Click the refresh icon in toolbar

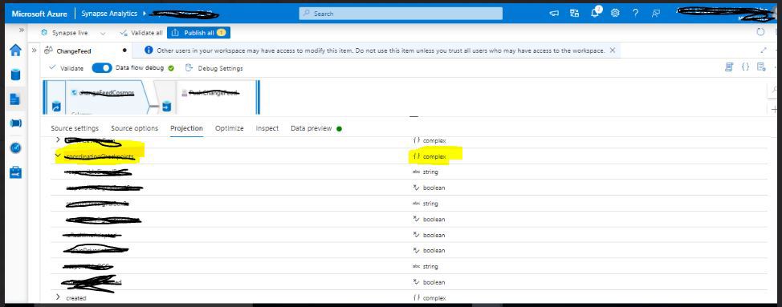[x=760, y=32]
